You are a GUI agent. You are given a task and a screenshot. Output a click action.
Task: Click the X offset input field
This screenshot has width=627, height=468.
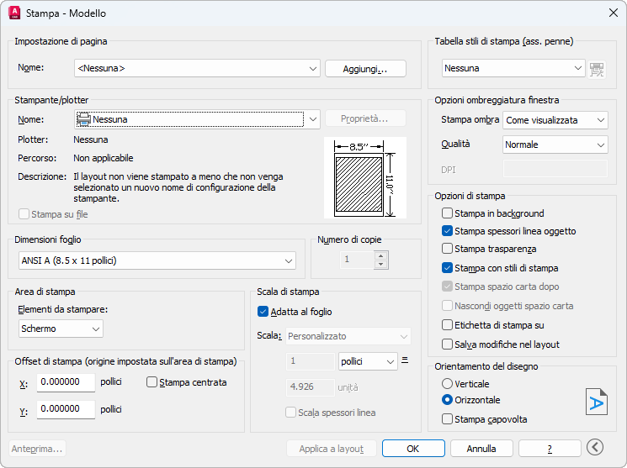coord(66,382)
